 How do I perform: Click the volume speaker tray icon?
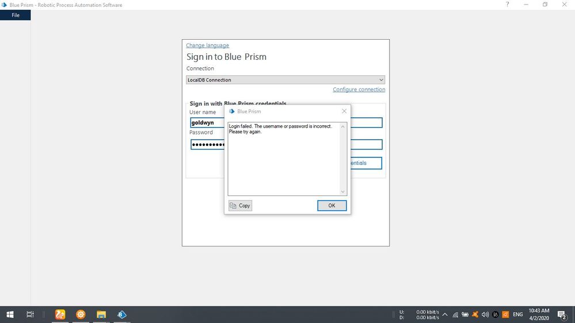[x=485, y=314]
